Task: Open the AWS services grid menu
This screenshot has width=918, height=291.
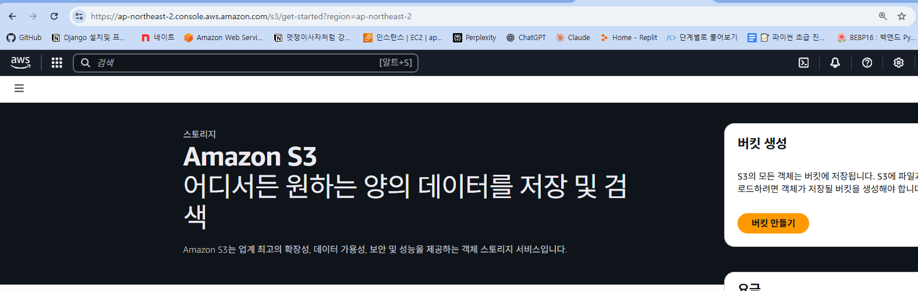Action: 56,63
